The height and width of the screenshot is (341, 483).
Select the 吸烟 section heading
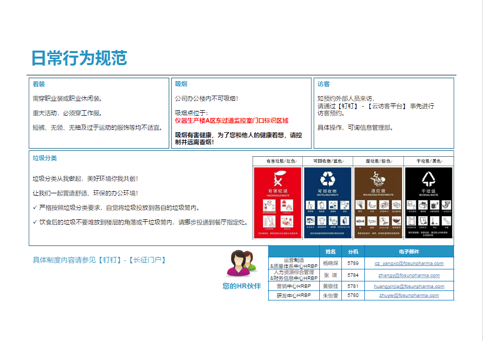[181, 84]
